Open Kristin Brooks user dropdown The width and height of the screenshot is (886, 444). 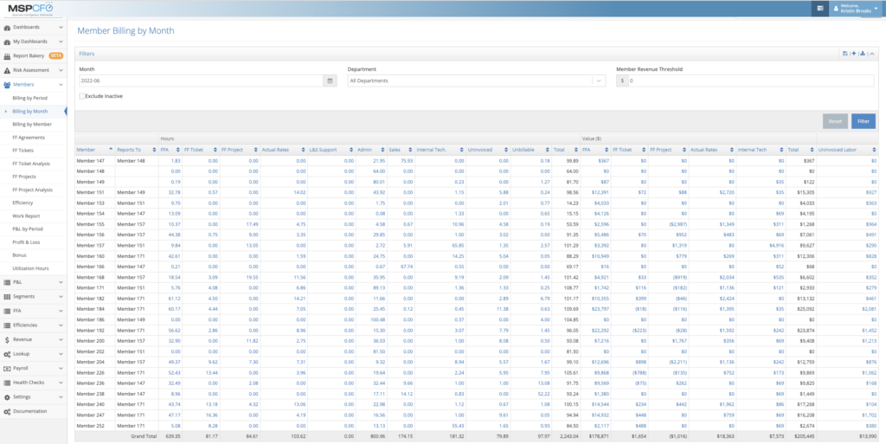tap(857, 9)
